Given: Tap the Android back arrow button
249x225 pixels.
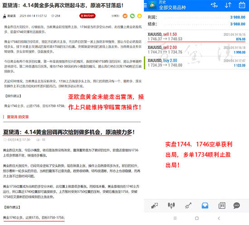Looking at the screenshot, I should click(x=219, y=218).
